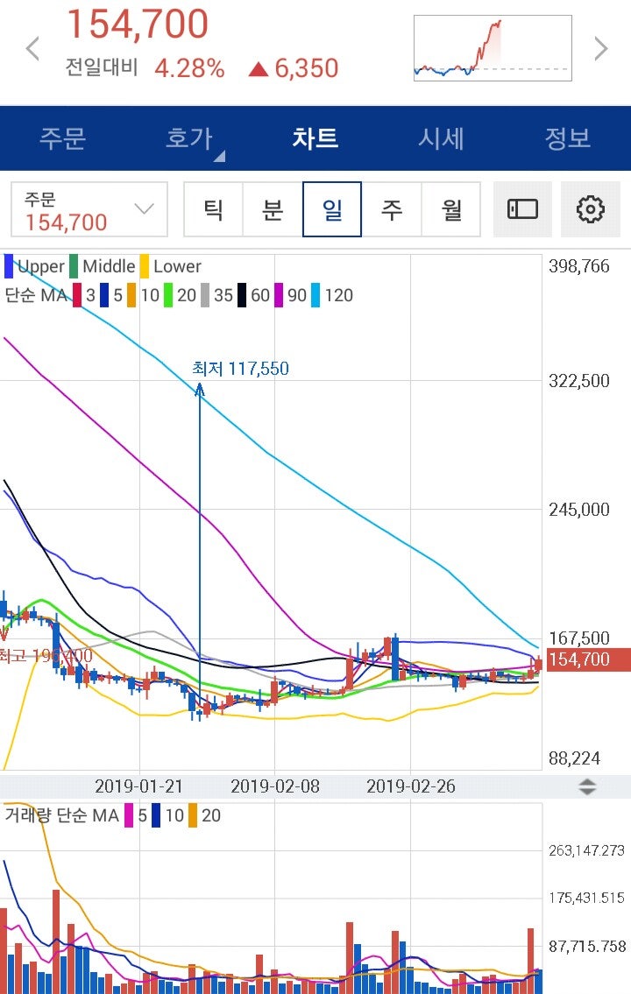Switch to the 주문 tab
Viewport: 631px width, 994px height.
pyautogui.click(x=63, y=138)
